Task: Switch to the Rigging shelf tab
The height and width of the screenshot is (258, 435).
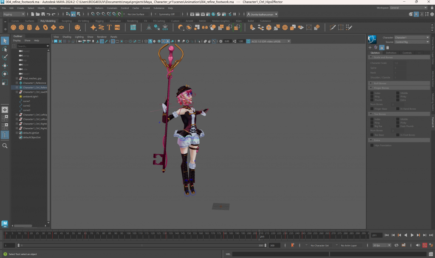Action: click(x=99, y=21)
